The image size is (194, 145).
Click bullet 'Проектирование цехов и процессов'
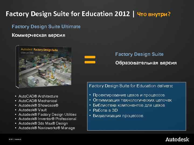pos(129,95)
